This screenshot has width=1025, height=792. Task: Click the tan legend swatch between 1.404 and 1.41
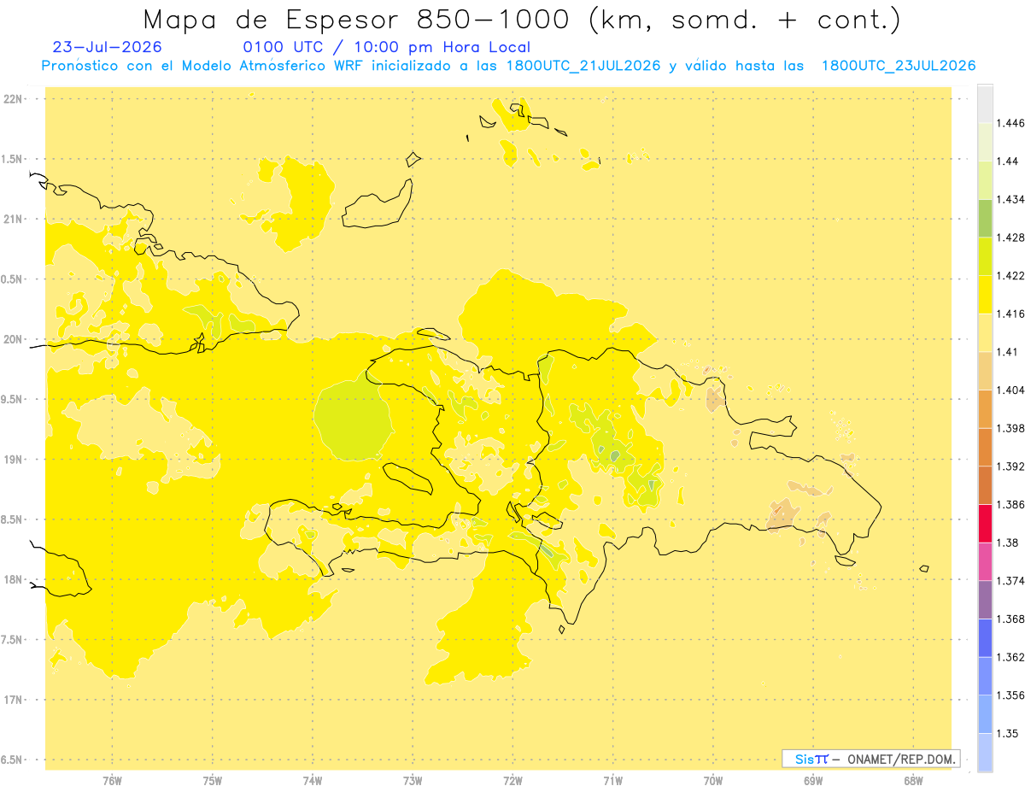pyautogui.click(x=985, y=371)
